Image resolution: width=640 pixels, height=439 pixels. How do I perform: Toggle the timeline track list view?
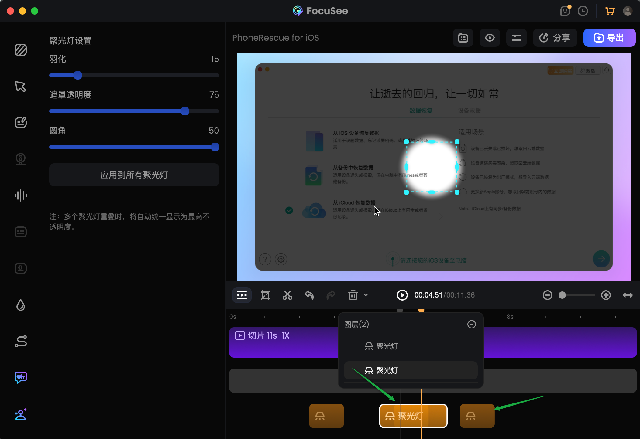[242, 295]
